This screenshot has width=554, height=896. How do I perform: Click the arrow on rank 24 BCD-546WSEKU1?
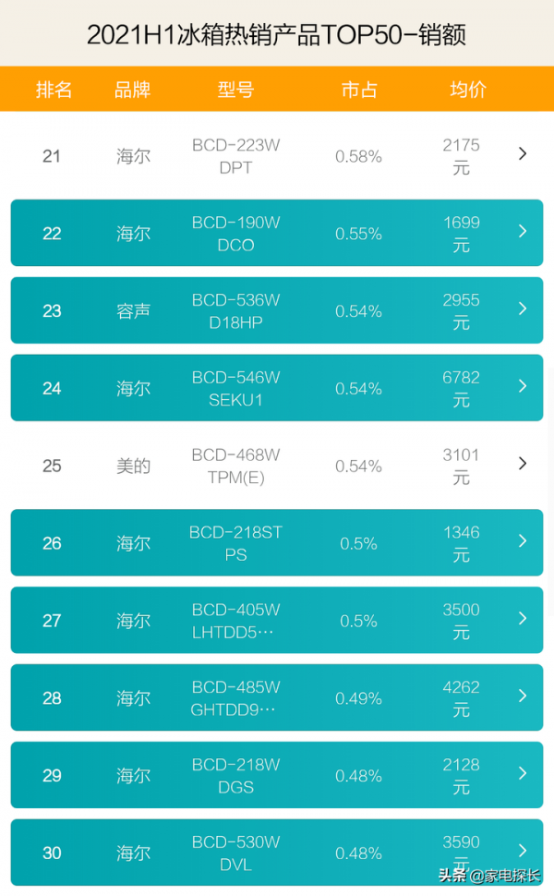[x=523, y=388]
